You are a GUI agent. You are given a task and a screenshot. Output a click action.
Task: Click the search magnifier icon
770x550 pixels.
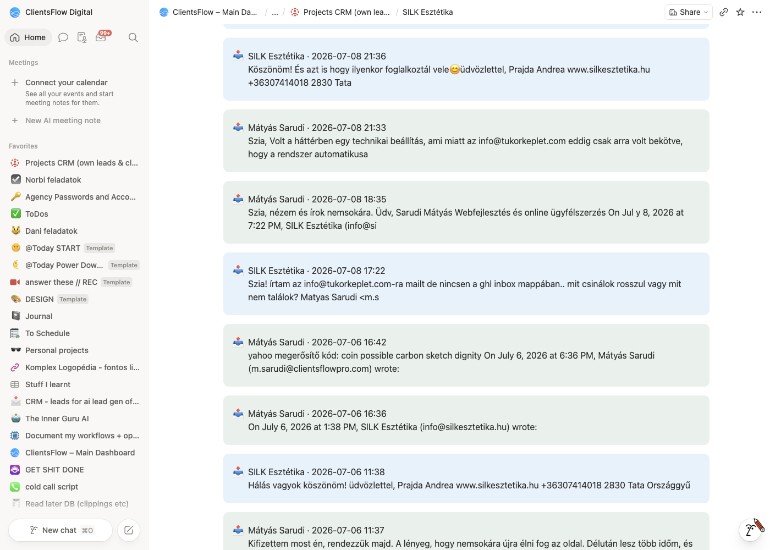point(133,37)
